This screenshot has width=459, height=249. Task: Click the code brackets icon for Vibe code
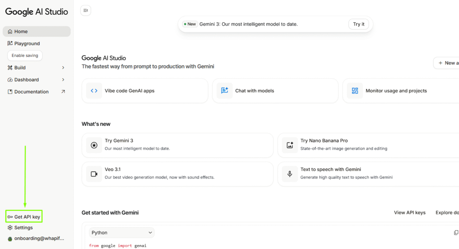coord(94,91)
